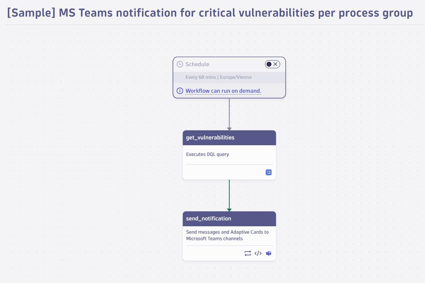Image resolution: width=425 pixels, height=283 pixels.
Task: Click the loop icon on send_notification
Action: (248, 253)
